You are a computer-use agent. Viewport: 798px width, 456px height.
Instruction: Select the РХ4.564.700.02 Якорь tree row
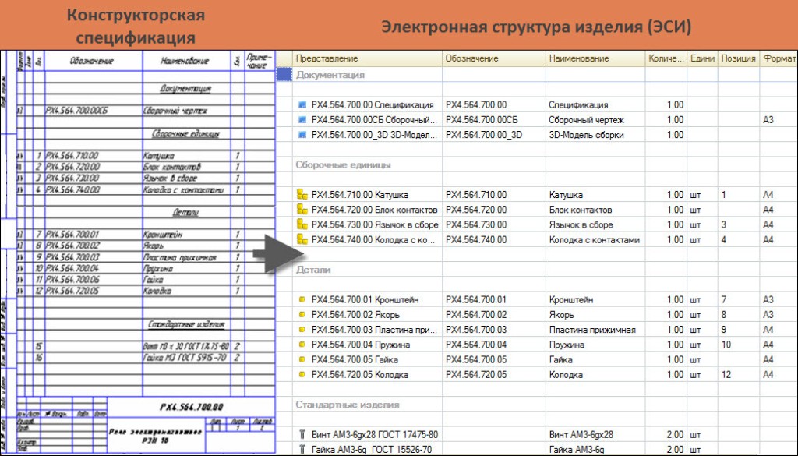355,315
